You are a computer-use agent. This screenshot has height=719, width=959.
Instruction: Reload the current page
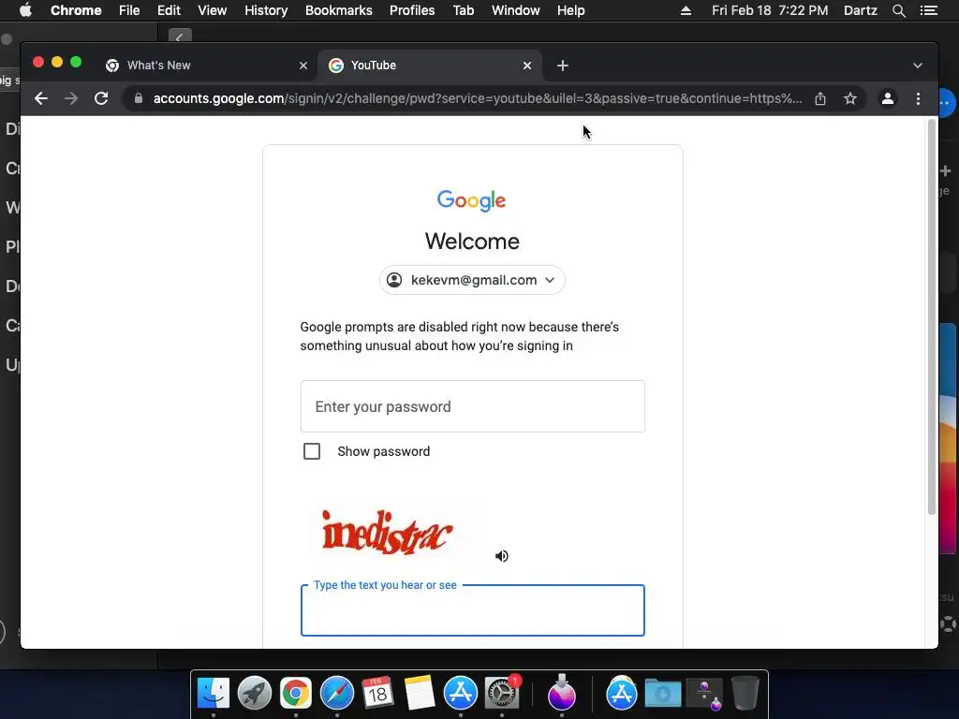pyautogui.click(x=101, y=98)
